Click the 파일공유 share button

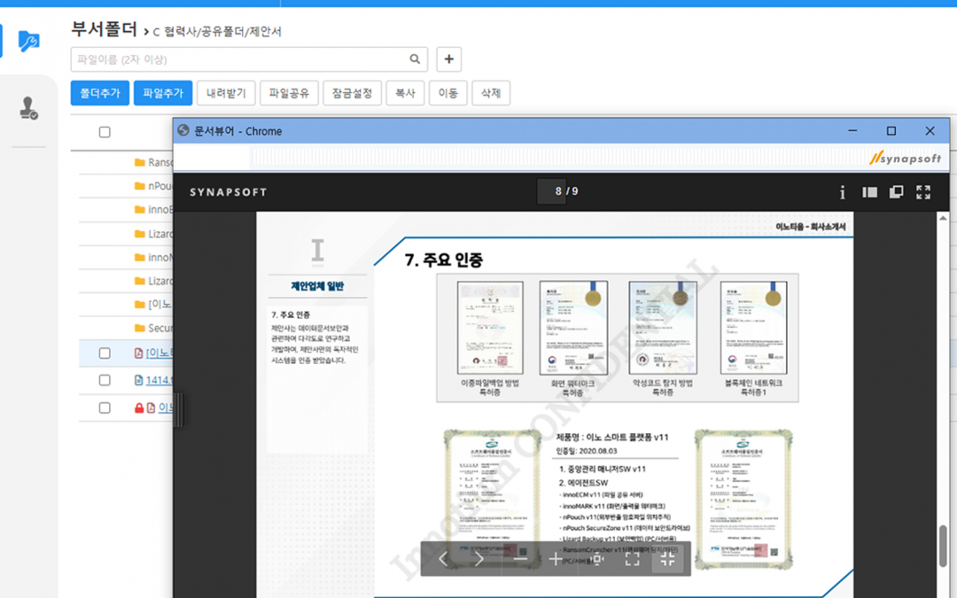tap(289, 93)
